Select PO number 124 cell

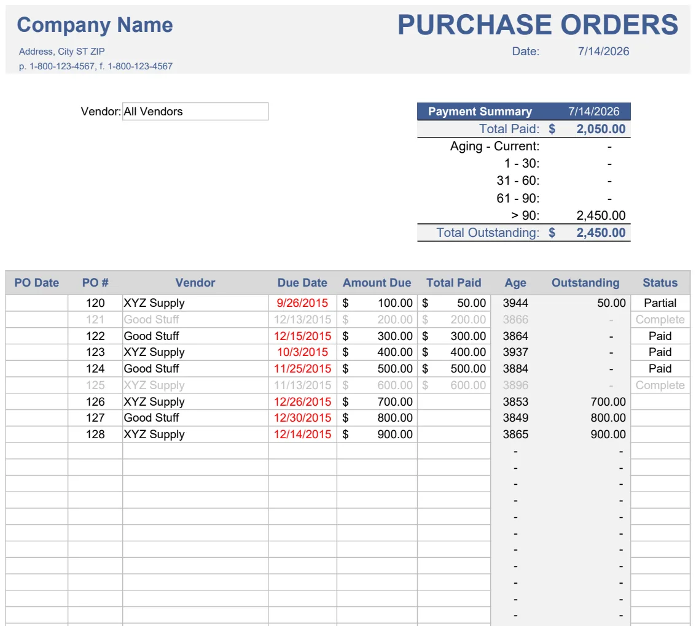(x=95, y=369)
